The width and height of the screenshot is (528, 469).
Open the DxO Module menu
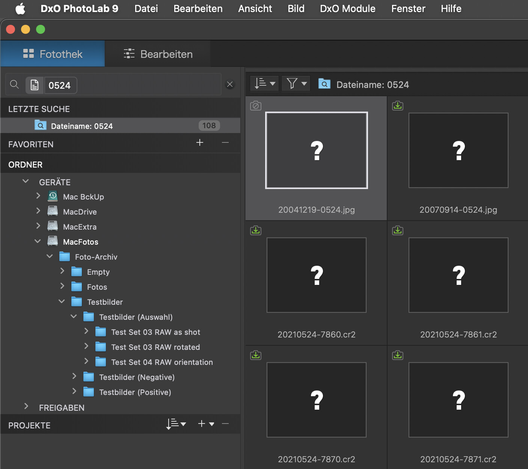[x=347, y=9]
